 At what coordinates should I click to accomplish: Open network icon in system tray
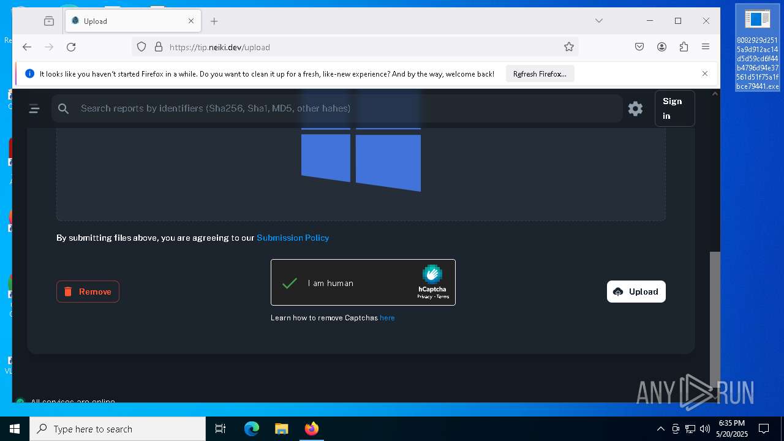click(x=690, y=429)
